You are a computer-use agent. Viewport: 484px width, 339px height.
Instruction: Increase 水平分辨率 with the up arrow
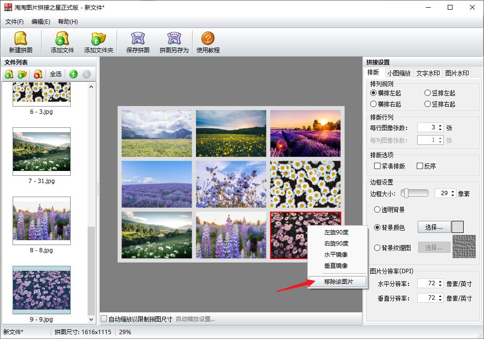[x=440, y=281]
